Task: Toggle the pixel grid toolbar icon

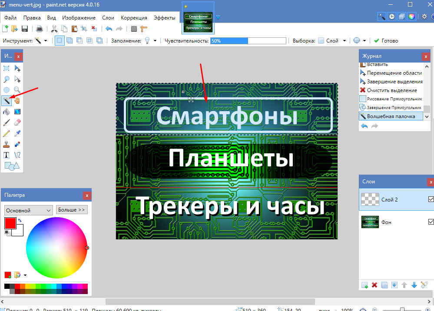Action: point(134,29)
